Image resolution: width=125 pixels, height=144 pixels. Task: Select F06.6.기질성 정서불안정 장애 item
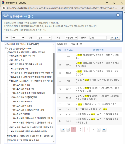28,110
